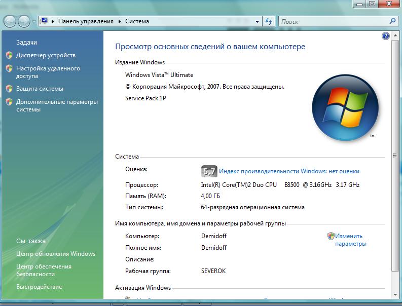Click the scrollbar down arrow
This screenshot has height=306, width=402.
[395, 295]
